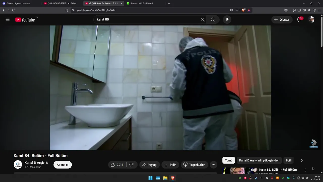Screen dimensions: 323x182
Task: Open the Brave Wallet icon
Action: pyautogui.click(x=304, y=10)
